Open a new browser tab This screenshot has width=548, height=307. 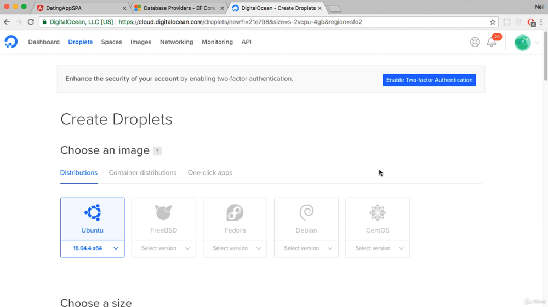(x=334, y=9)
